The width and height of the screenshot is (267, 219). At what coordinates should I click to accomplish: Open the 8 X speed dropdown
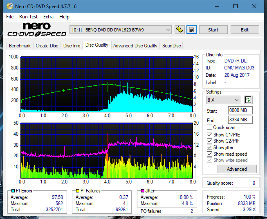(223, 100)
